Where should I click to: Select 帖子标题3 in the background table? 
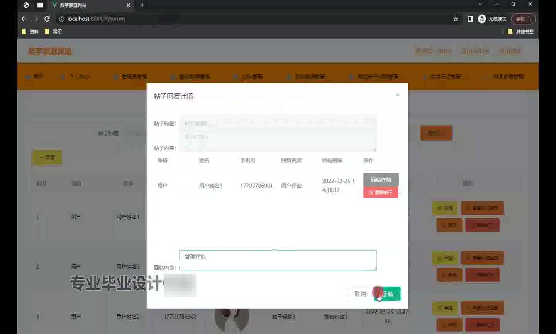(x=283, y=317)
